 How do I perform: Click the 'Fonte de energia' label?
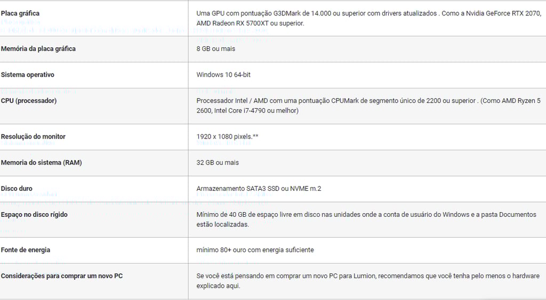pos(26,250)
